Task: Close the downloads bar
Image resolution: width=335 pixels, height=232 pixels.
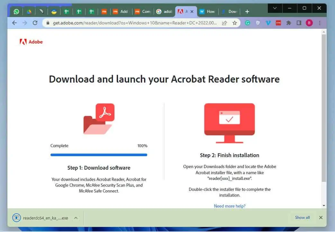Action: (x=321, y=218)
